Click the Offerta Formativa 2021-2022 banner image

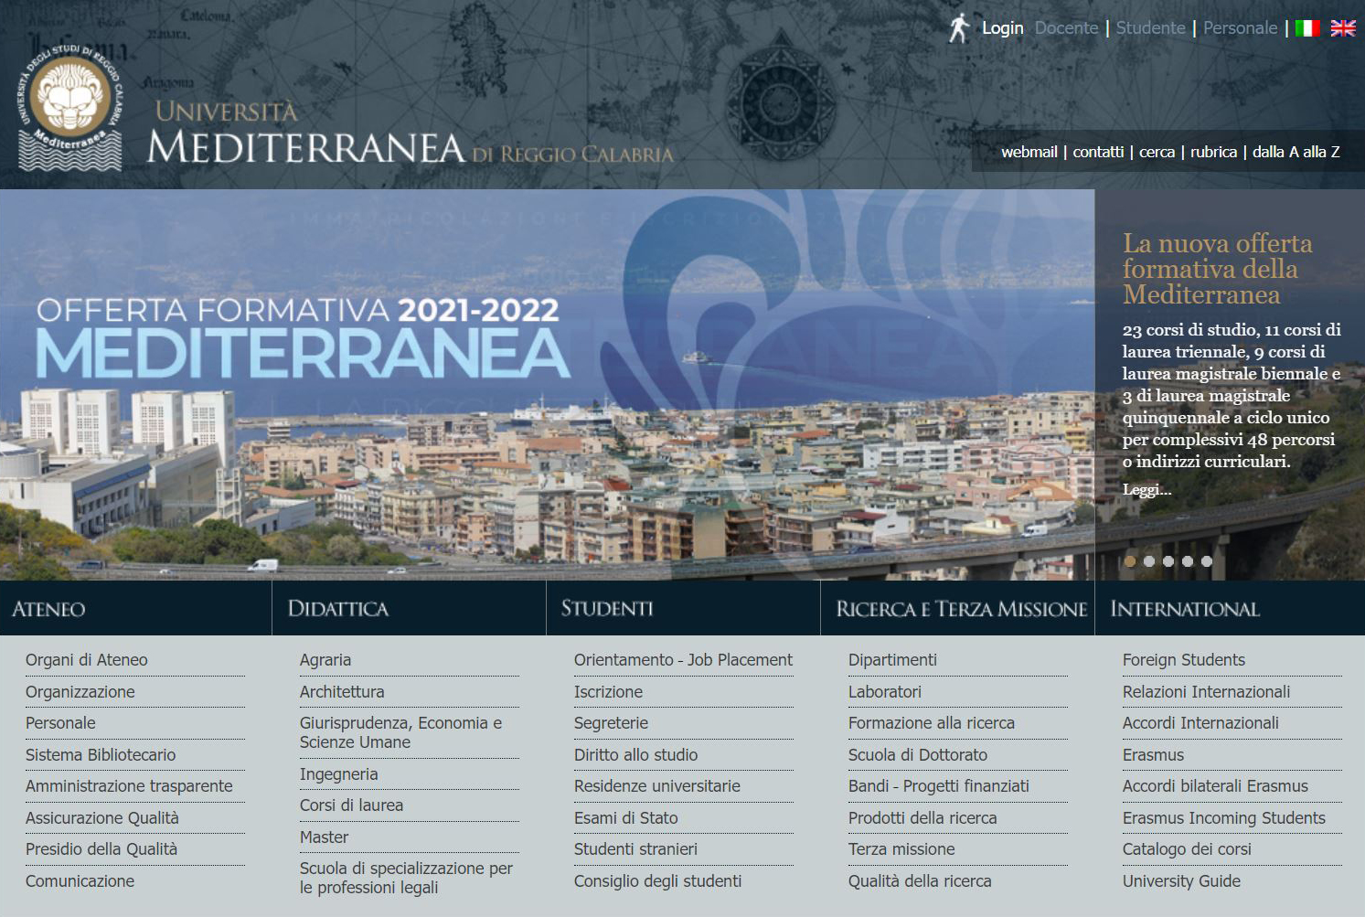[547, 384]
